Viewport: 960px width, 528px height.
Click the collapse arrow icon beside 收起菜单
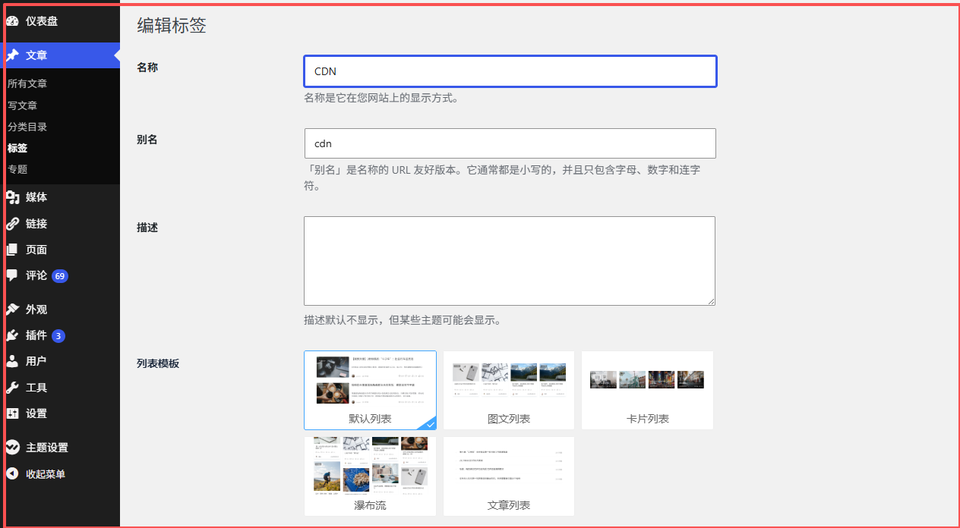click(x=12, y=474)
